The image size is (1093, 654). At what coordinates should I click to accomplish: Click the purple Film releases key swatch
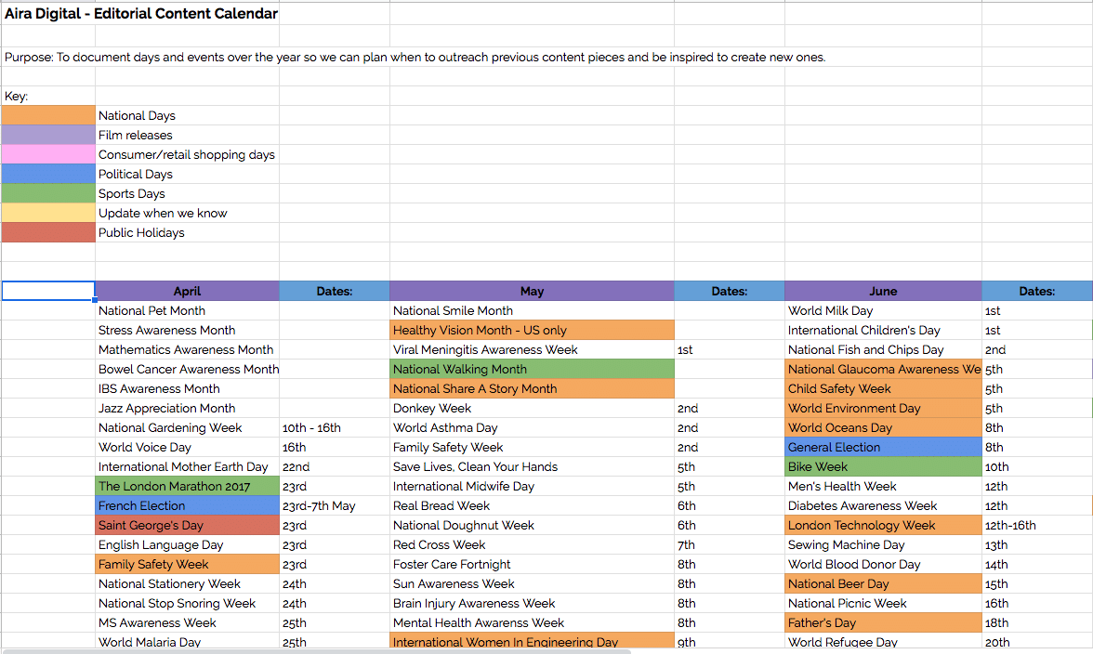pyautogui.click(x=48, y=135)
